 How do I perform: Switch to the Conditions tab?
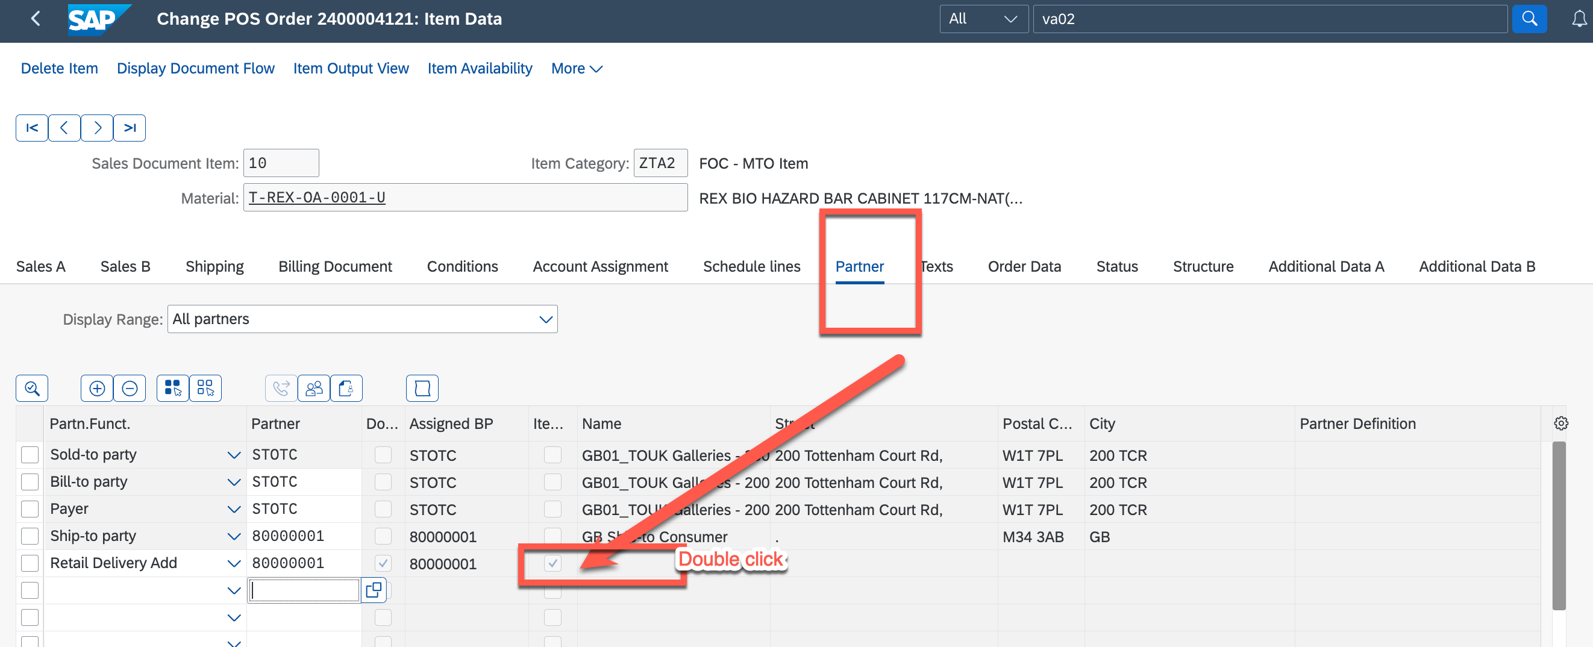pos(462,267)
